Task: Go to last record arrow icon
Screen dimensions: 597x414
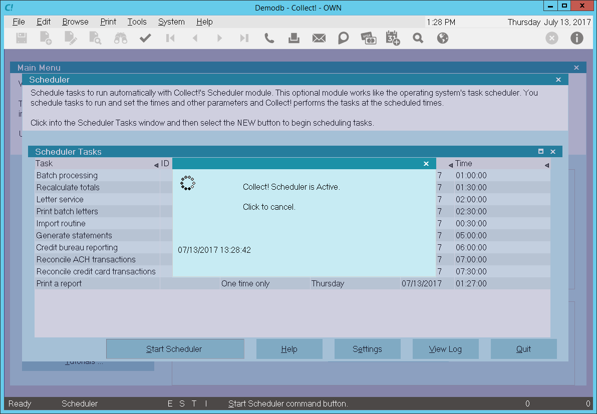Action: 244,38
